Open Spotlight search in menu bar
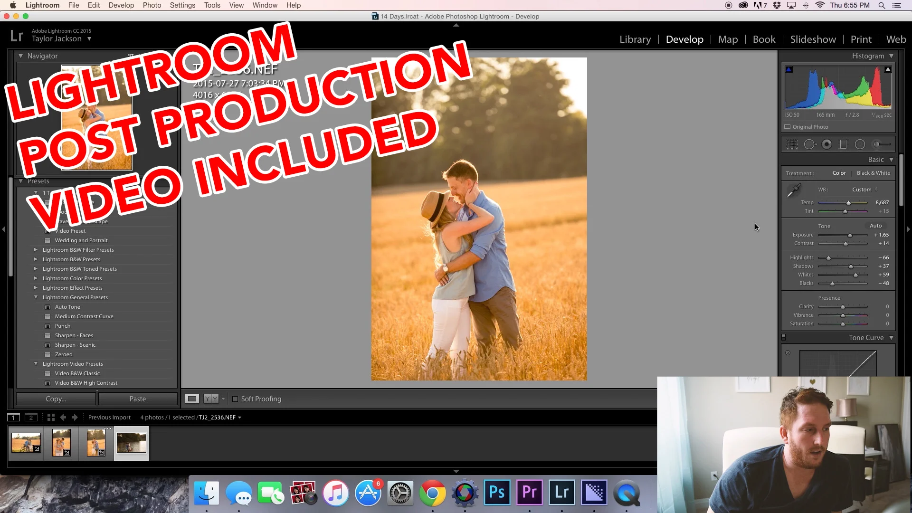Viewport: 912px width, 513px height. click(x=882, y=5)
